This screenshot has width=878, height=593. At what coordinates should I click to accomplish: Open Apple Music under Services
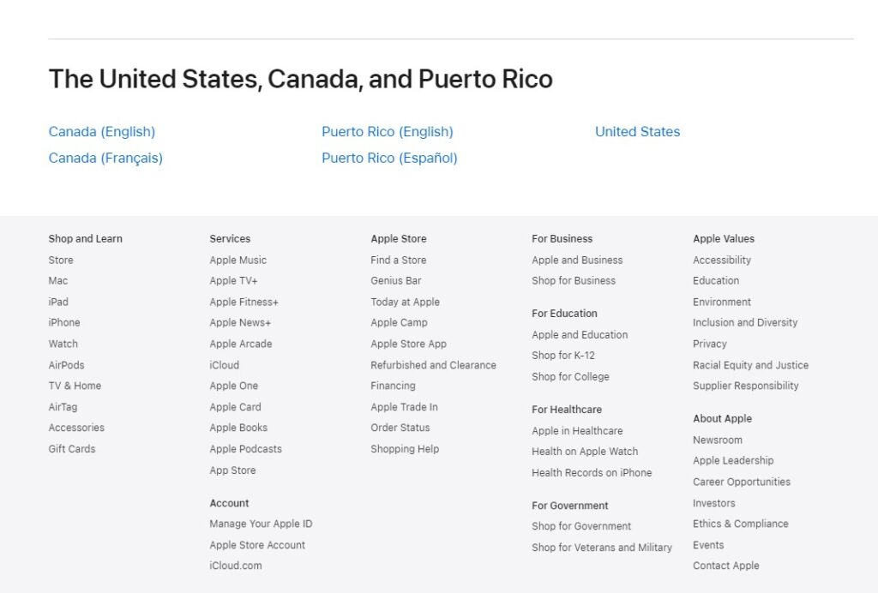(238, 261)
